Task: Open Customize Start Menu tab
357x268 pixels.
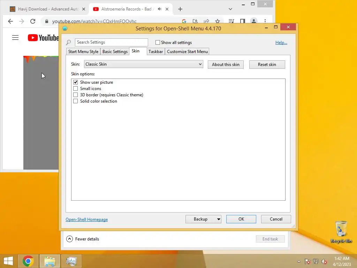Action: 187,52
